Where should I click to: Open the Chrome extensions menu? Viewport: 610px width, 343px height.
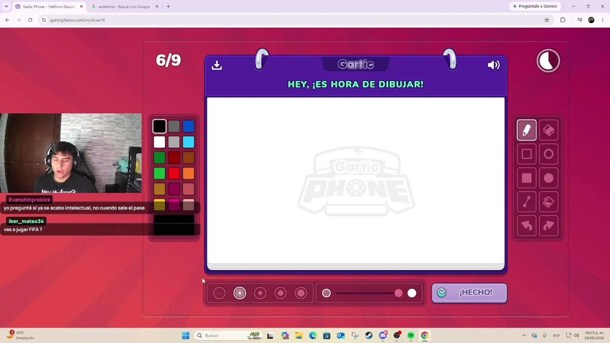(x=563, y=20)
